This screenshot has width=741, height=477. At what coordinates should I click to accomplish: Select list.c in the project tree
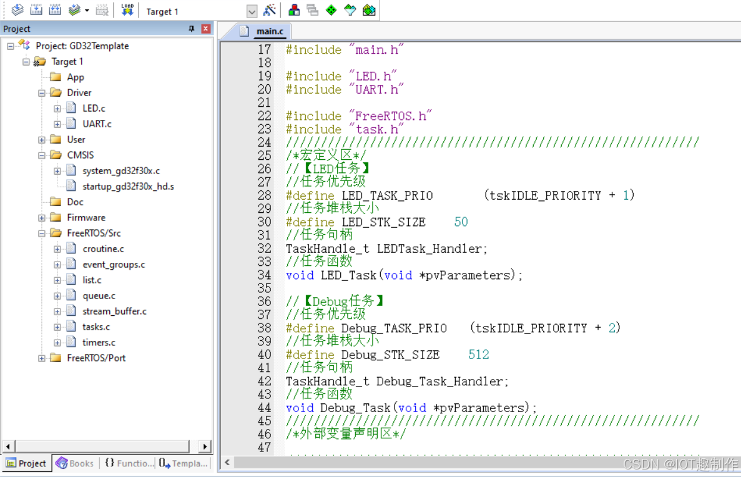click(92, 280)
